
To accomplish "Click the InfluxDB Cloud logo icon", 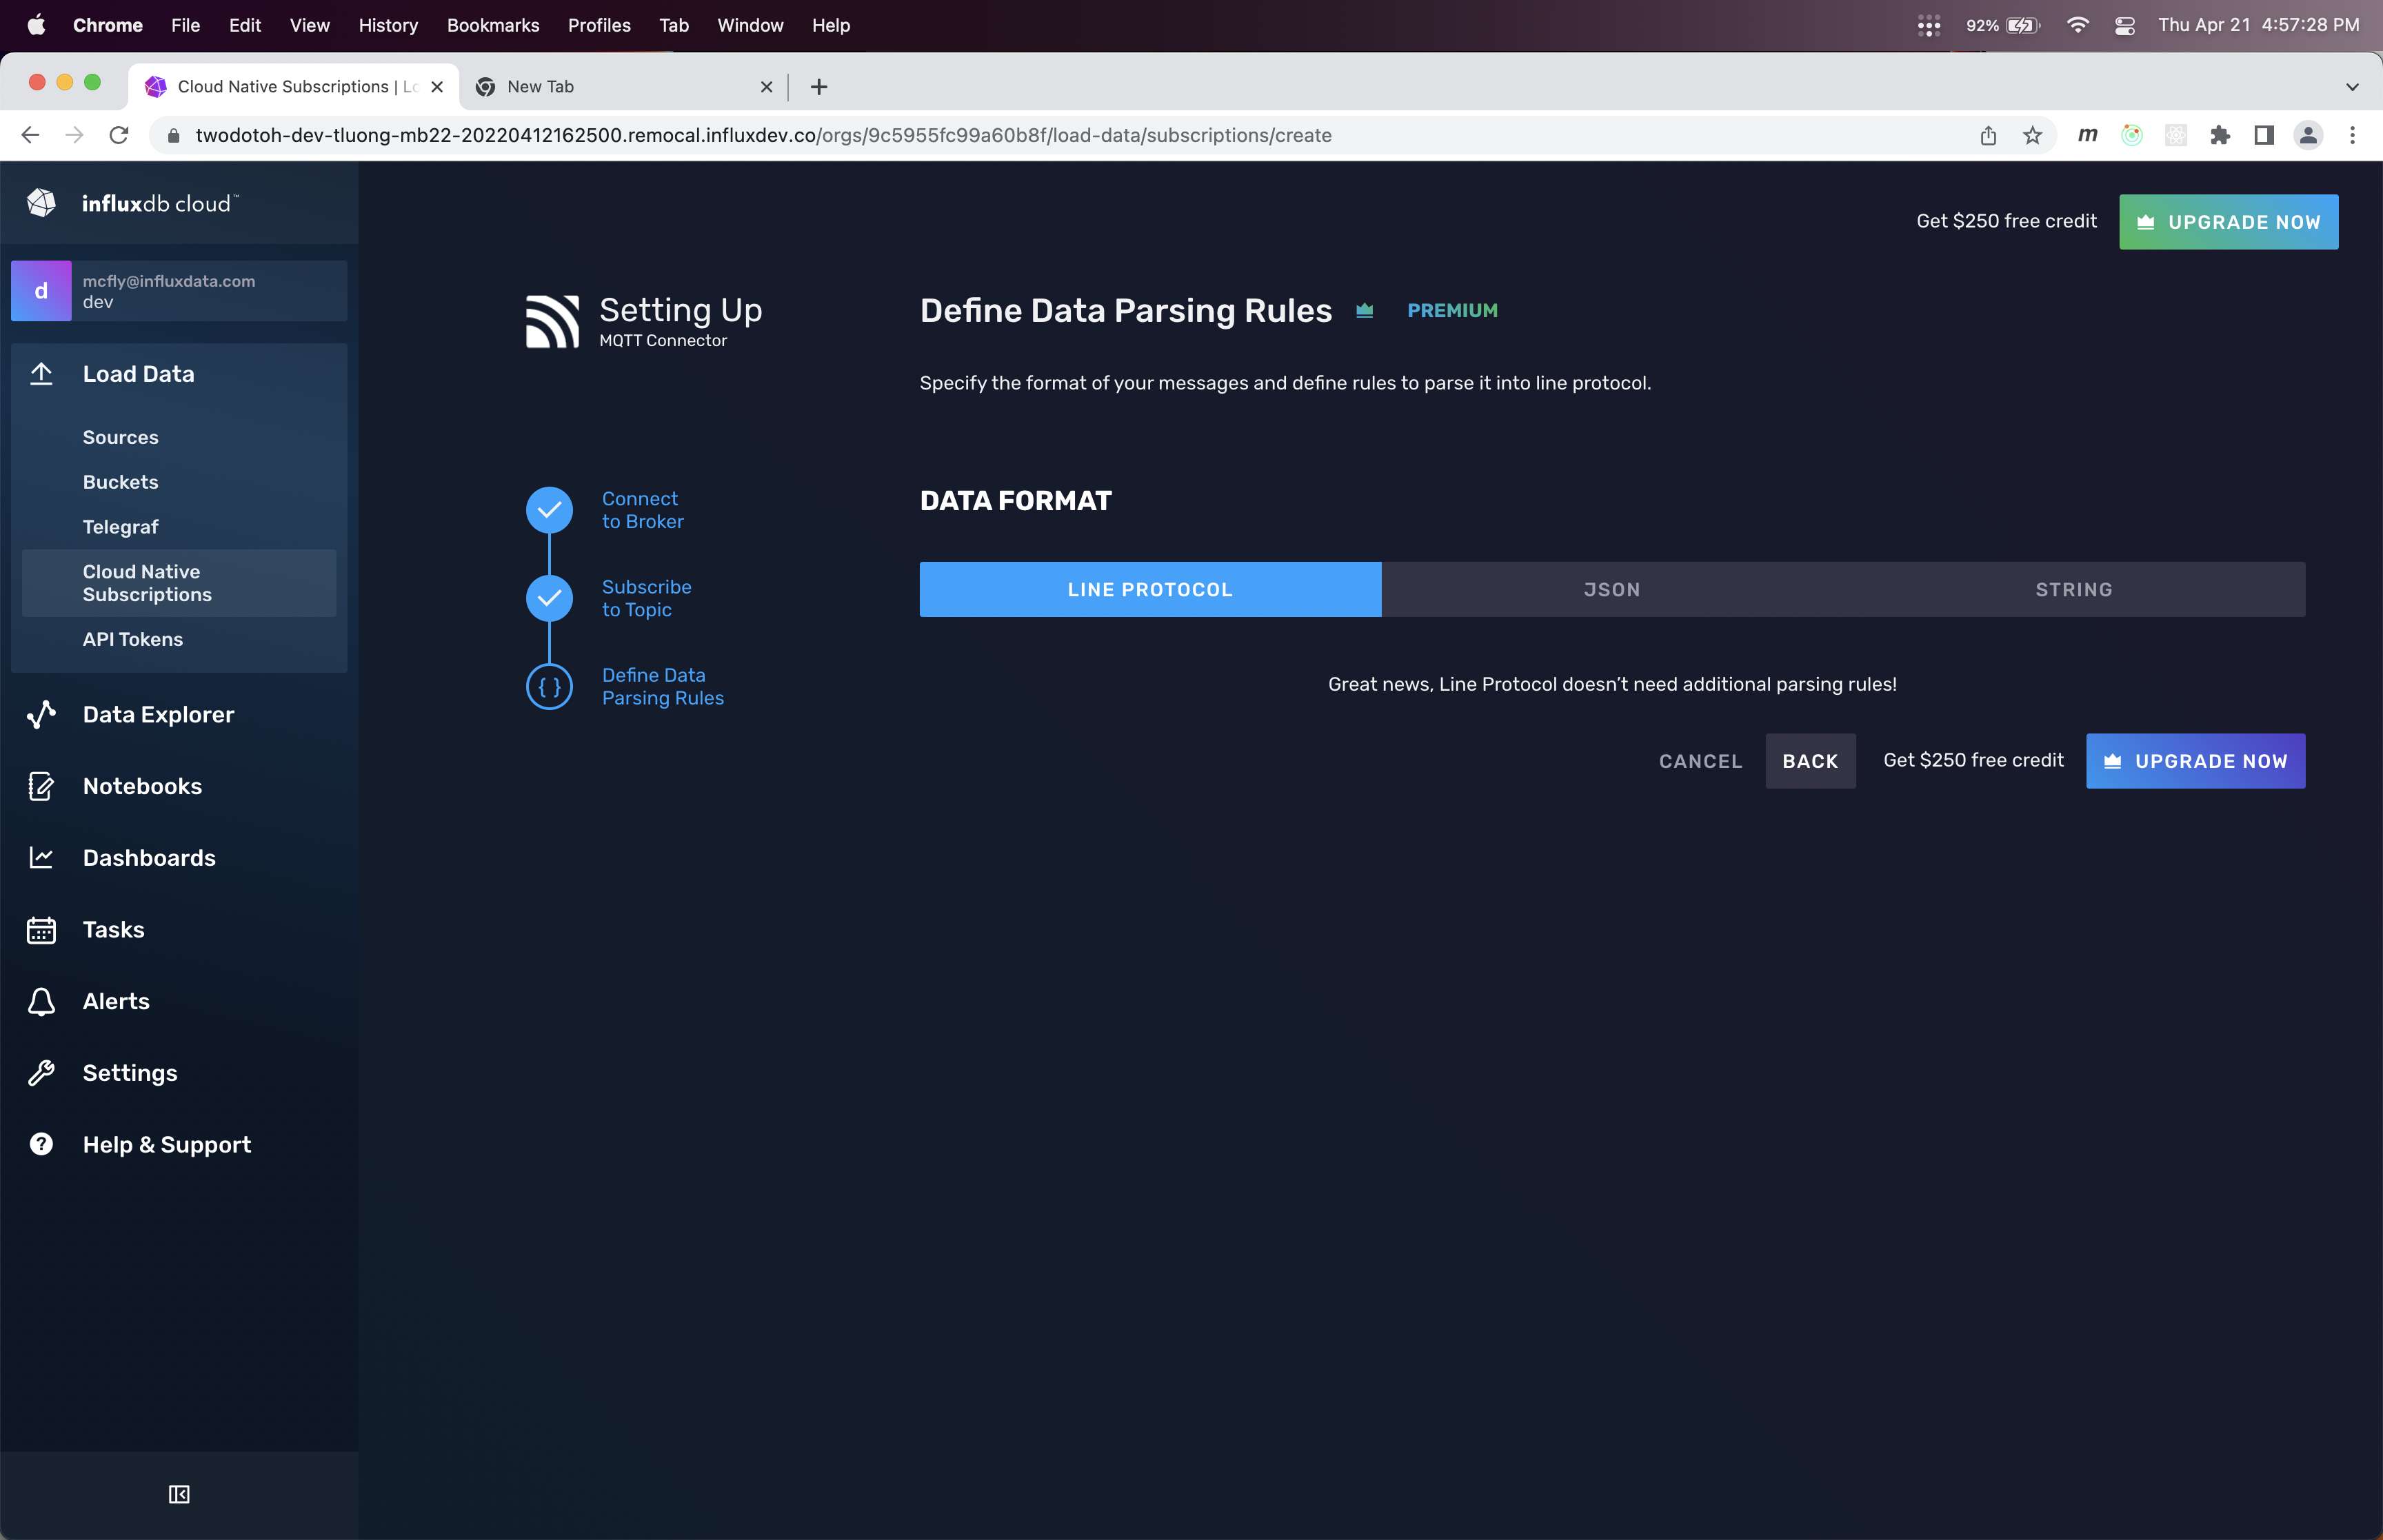I will click(41, 203).
